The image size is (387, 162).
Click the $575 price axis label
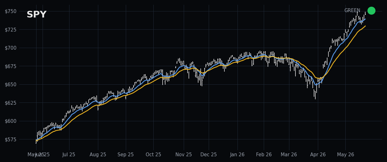click(x=11, y=139)
